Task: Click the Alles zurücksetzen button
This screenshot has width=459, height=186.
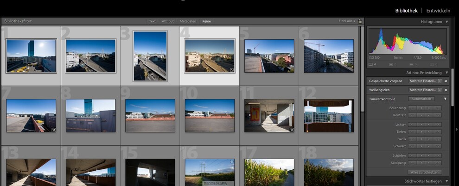Action: (x=425, y=172)
